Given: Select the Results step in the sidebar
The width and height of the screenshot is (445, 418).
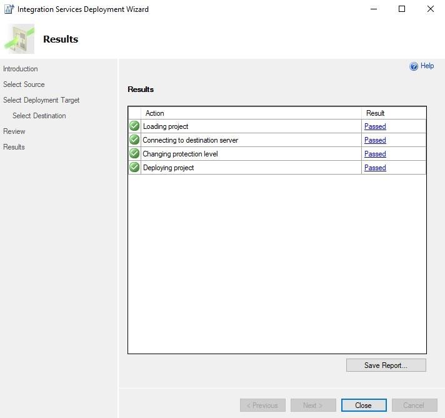Looking at the screenshot, I should (x=14, y=147).
